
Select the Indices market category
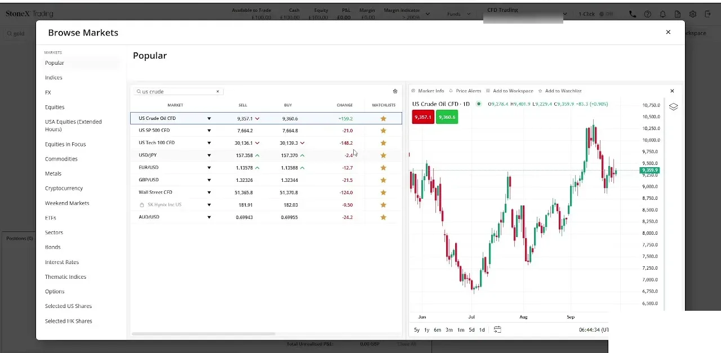point(54,78)
